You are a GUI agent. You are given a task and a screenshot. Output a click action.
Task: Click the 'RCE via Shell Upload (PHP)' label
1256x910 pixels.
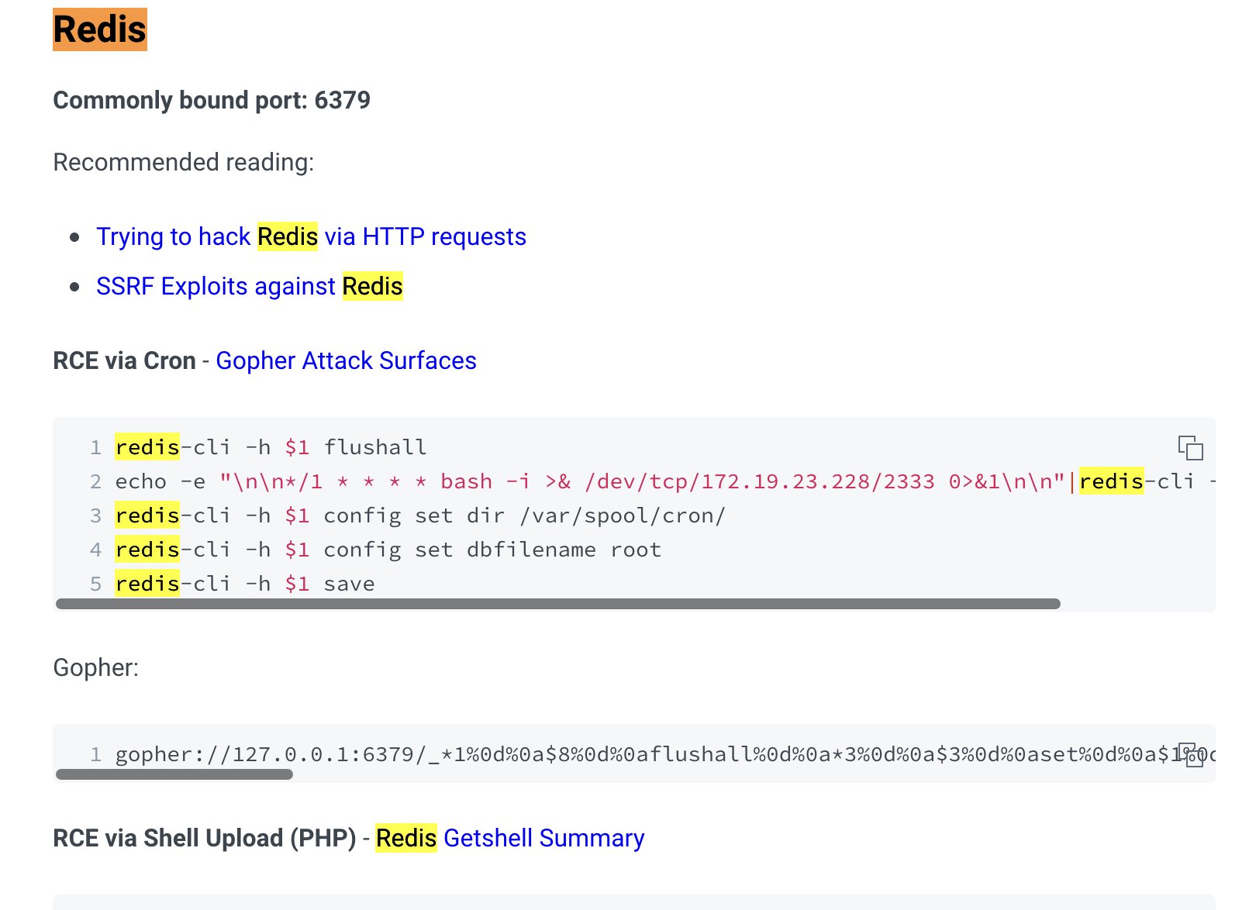tap(205, 838)
